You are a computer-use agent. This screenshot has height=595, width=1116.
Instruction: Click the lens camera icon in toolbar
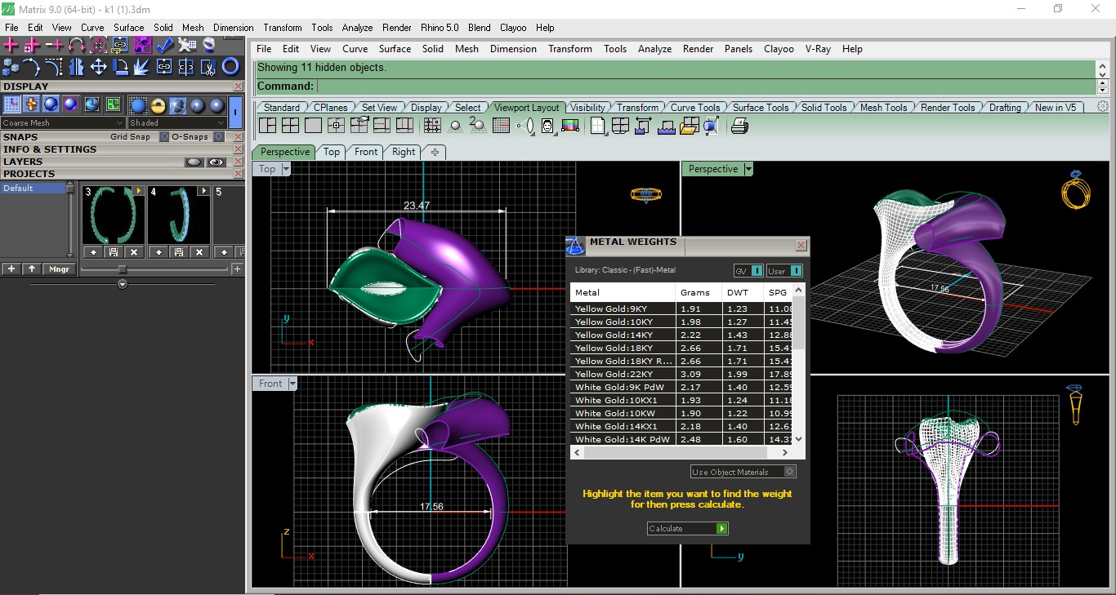(x=524, y=126)
